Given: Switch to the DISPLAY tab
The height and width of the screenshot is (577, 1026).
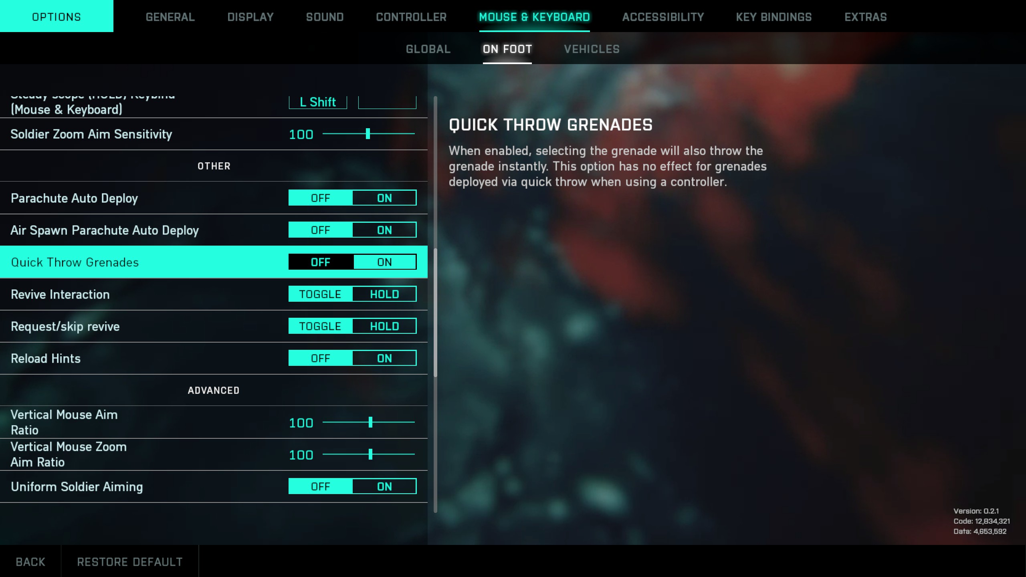Looking at the screenshot, I should point(250,16).
